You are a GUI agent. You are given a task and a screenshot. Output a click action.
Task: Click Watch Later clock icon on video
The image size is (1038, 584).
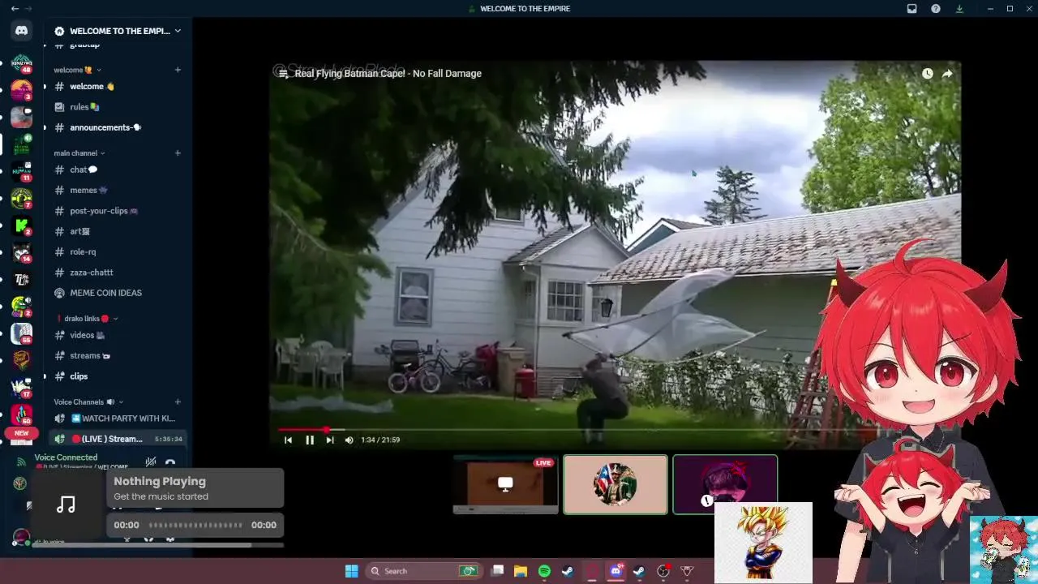(x=927, y=73)
